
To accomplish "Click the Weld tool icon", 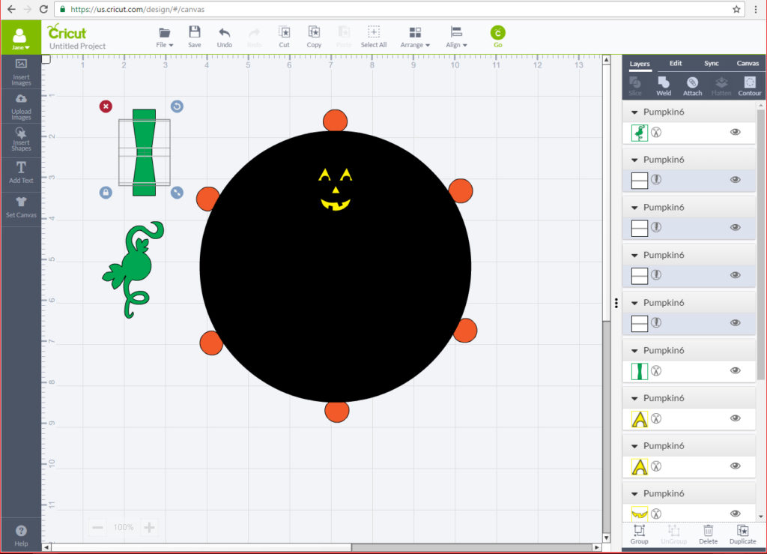I will coord(664,85).
